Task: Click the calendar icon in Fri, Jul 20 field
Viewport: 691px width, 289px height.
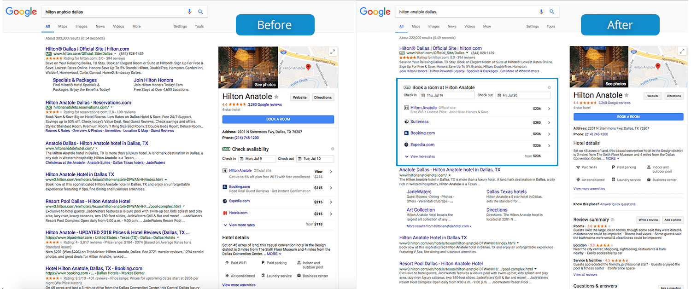Action: pyautogui.click(x=499, y=95)
